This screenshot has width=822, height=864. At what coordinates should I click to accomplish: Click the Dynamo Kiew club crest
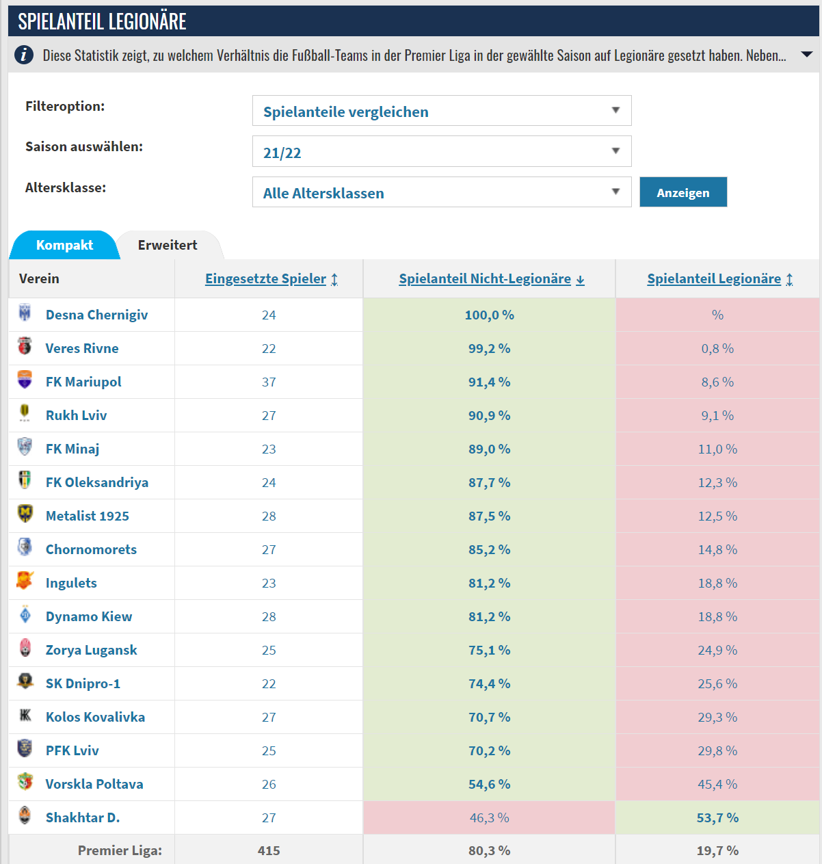point(25,614)
